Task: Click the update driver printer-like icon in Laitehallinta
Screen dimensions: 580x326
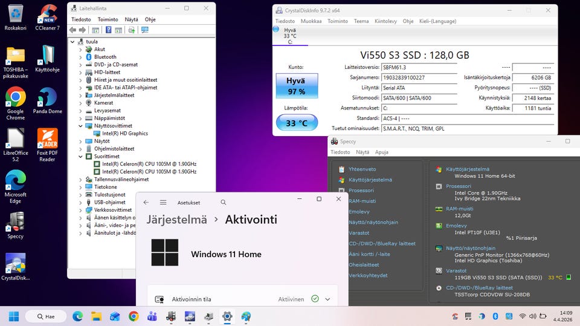Action: click(131, 30)
